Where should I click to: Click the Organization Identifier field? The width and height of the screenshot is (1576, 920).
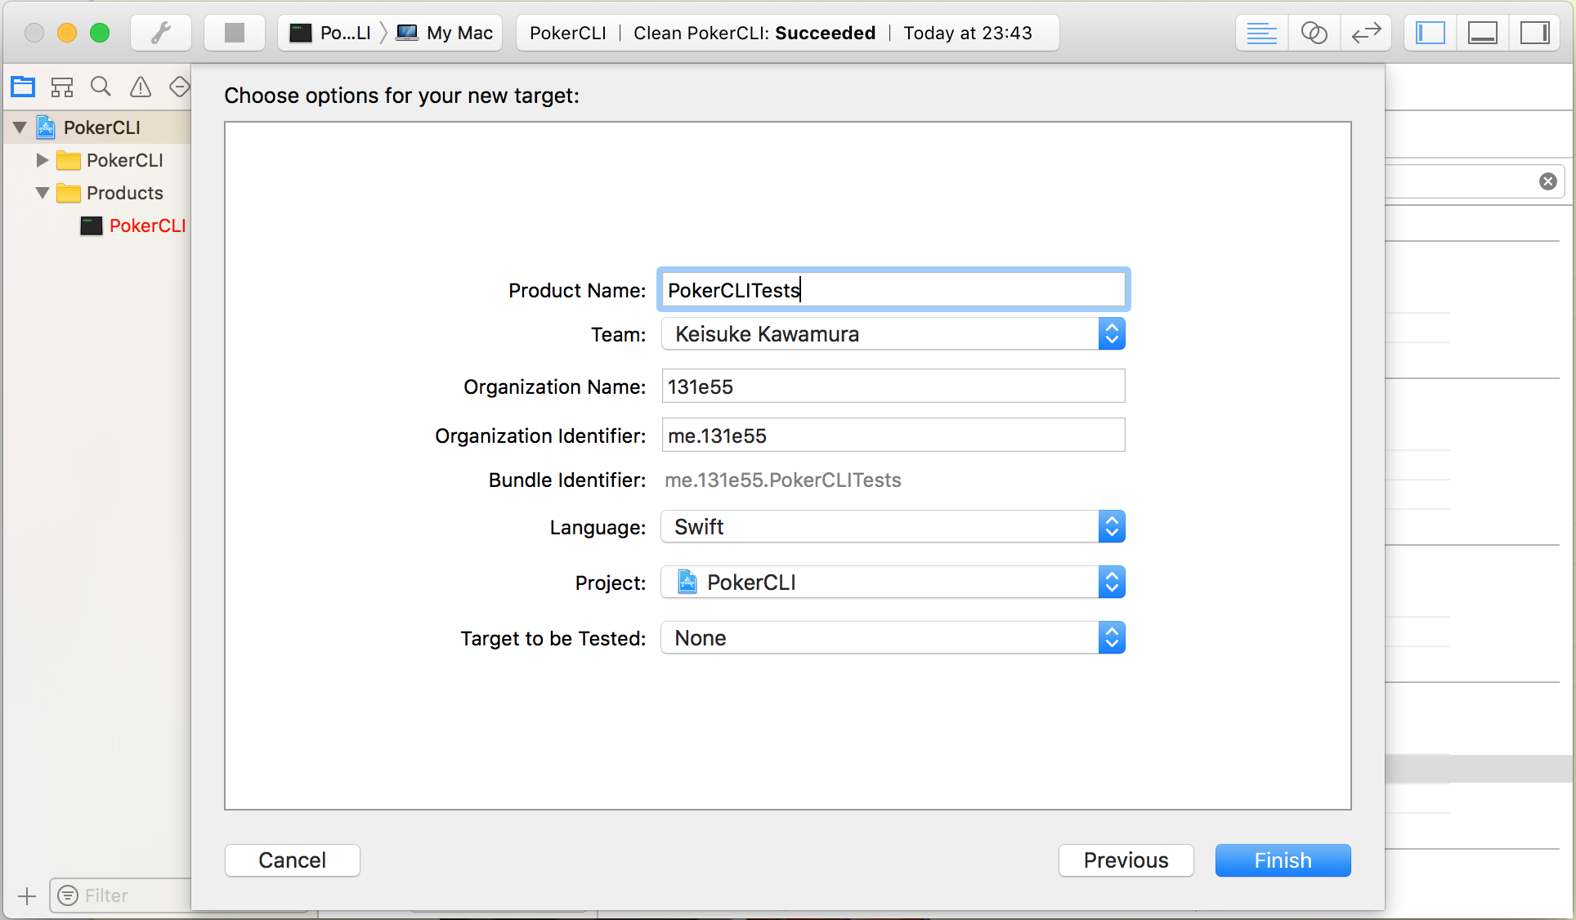click(893, 435)
